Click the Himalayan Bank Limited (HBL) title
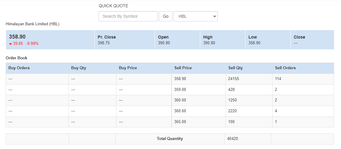341x149 pixels. (x=33, y=24)
